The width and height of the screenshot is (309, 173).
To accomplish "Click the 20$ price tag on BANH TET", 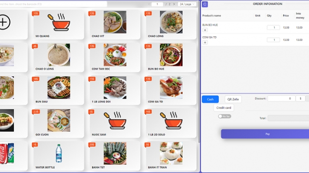I will (x=92, y=145).
